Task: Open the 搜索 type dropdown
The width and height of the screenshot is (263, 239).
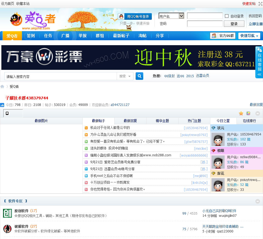Action: [125, 76]
